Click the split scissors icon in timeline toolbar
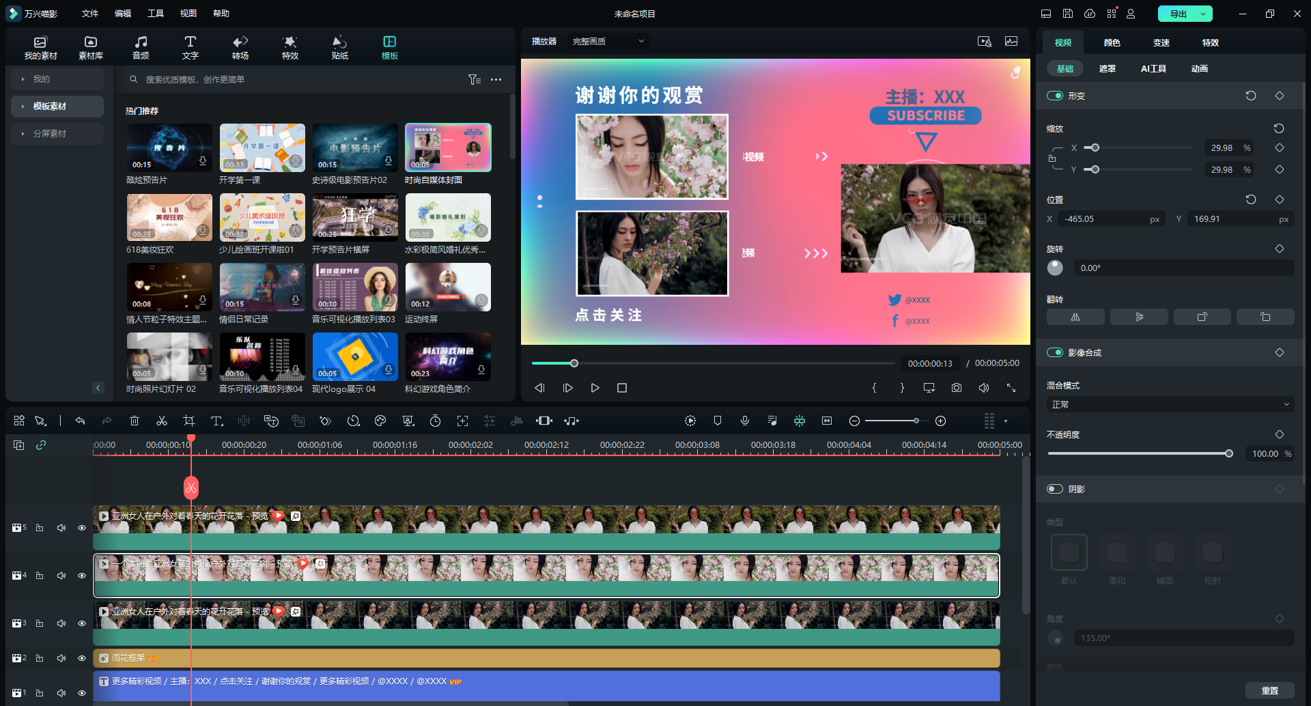The image size is (1311, 706). tap(162, 421)
